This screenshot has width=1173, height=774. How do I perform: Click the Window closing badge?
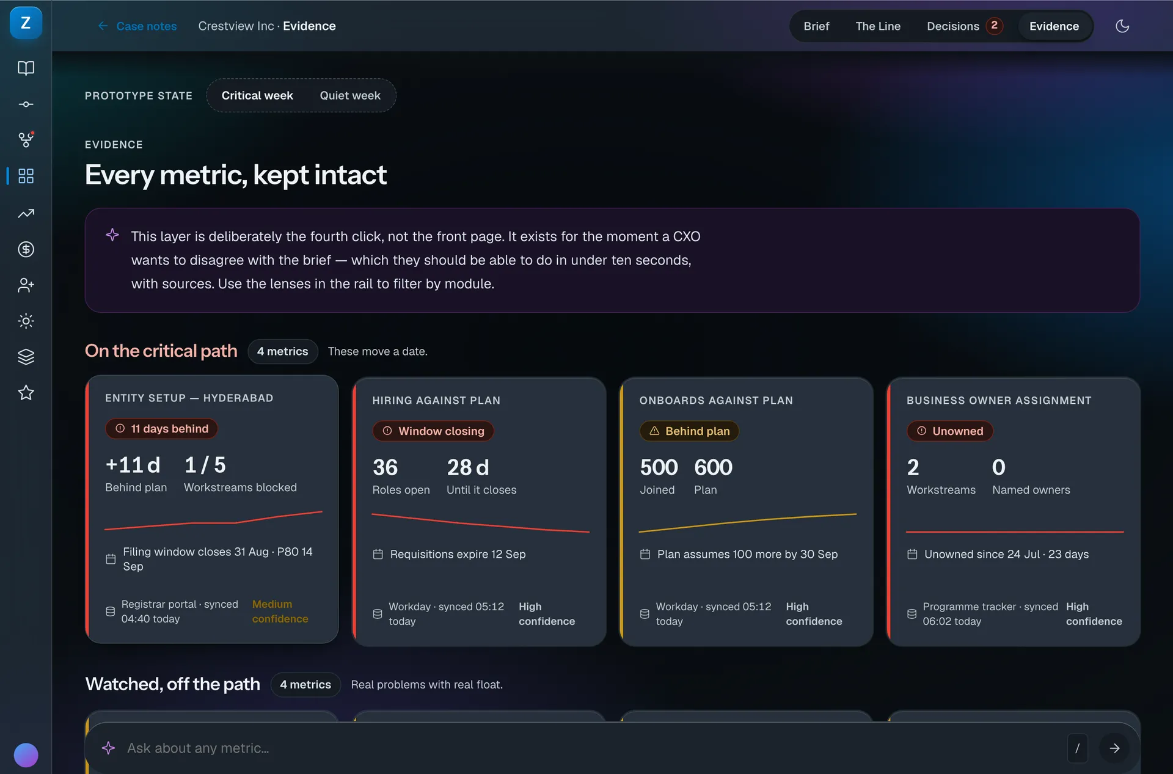433,431
